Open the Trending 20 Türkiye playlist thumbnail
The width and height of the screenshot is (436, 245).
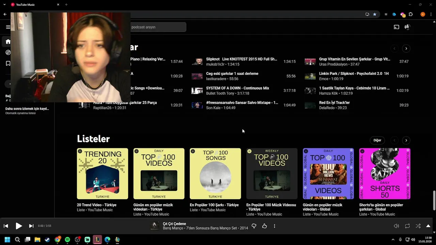pyautogui.click(x=103, y=174)
